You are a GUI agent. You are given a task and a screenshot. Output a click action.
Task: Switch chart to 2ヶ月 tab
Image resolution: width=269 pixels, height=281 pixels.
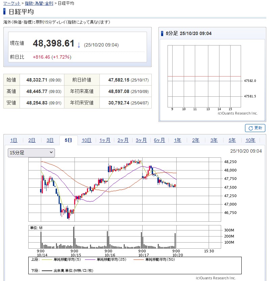[x=123, y=140]
